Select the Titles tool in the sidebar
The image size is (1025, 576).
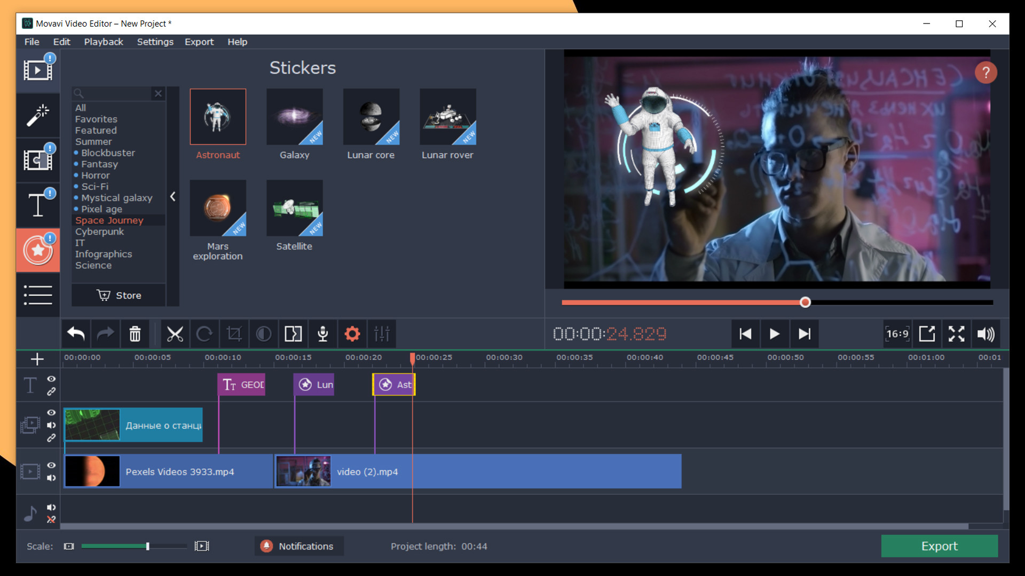(37, 204)
